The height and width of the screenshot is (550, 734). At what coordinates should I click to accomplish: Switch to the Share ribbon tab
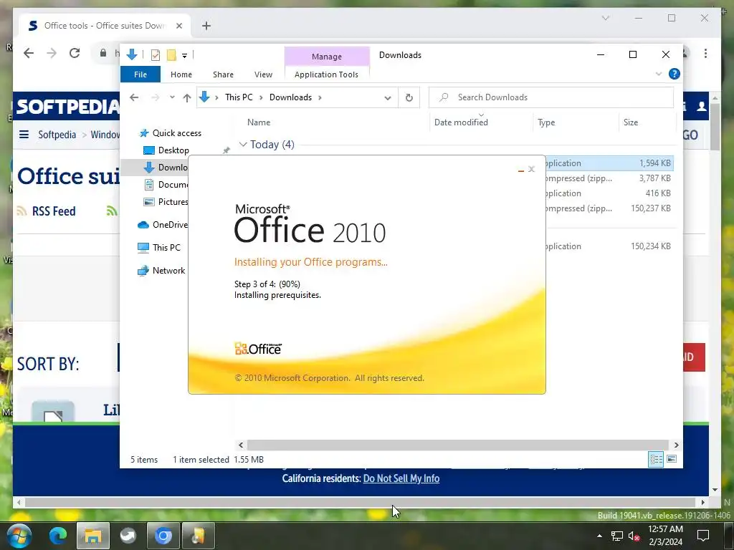pyautogui.click(x=224, y=74)
